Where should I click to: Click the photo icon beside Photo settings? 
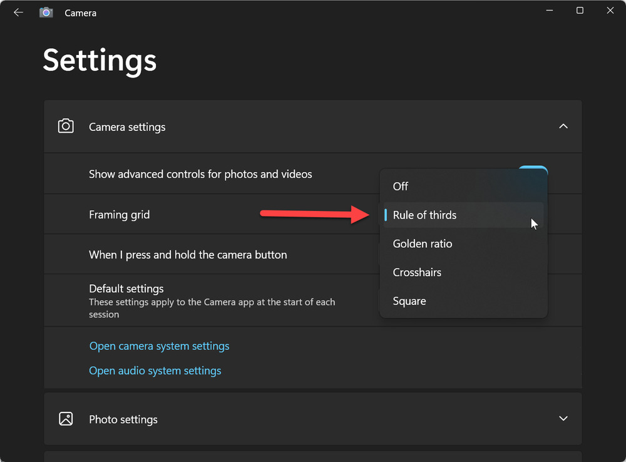click(66, 419)
